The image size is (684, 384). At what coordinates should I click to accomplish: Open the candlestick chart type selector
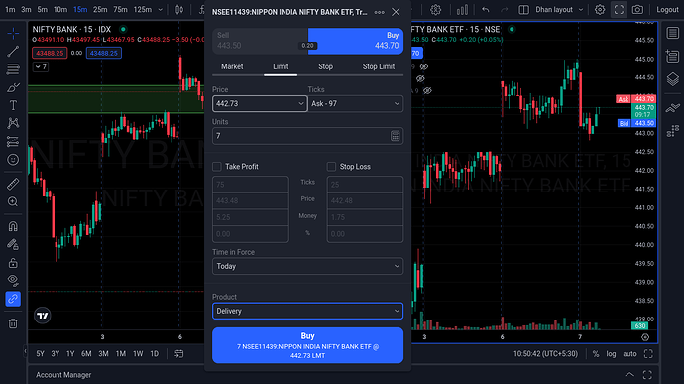[x=179, y=10]
